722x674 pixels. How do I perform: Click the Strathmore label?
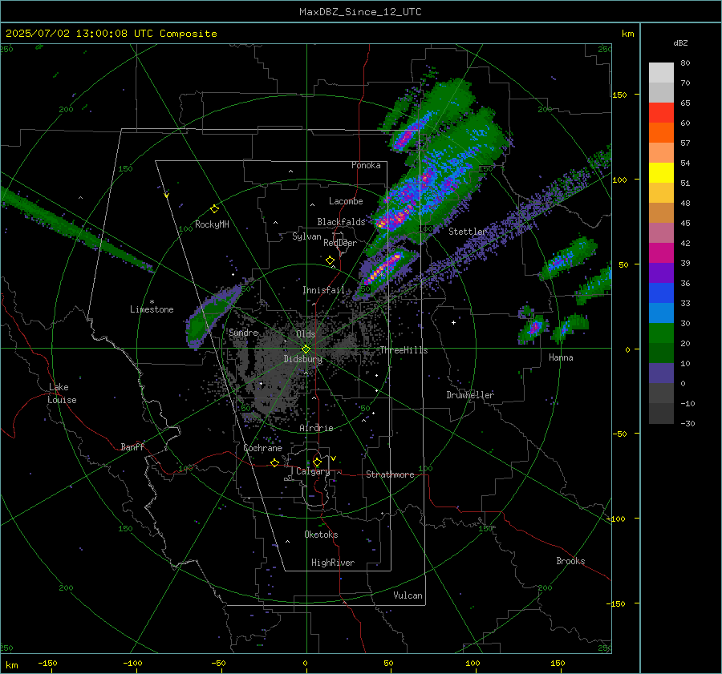click(390, 474)
